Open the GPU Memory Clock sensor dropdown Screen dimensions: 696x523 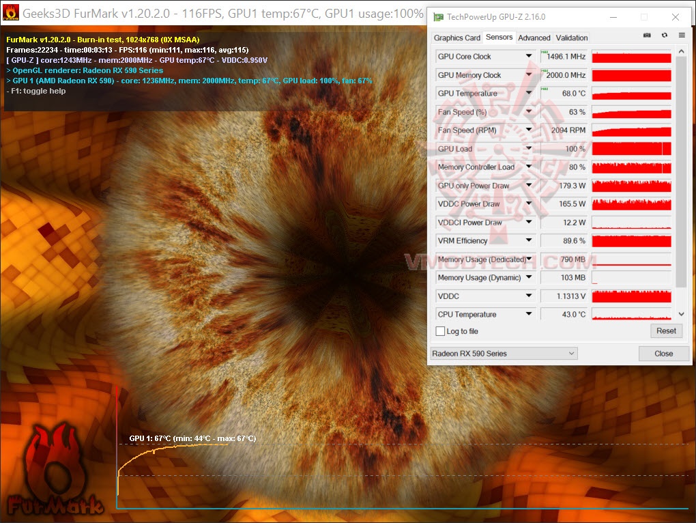tap(529, 75)
